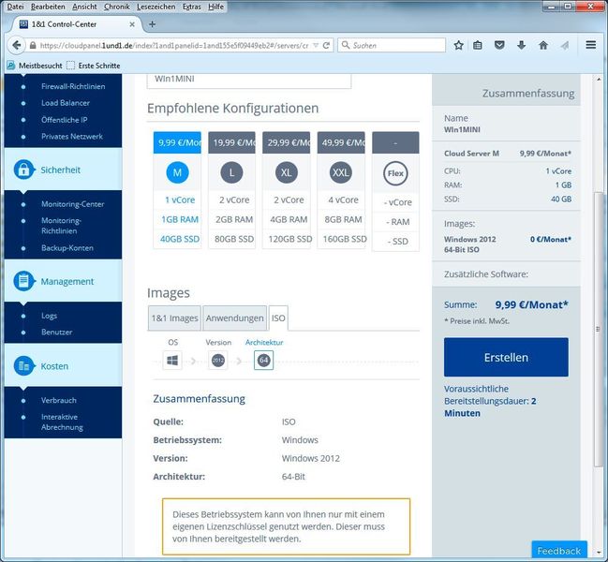Switch to the 1&1 Images tab
The height and width of the screenshot is (562, 608).
point(174,318)
